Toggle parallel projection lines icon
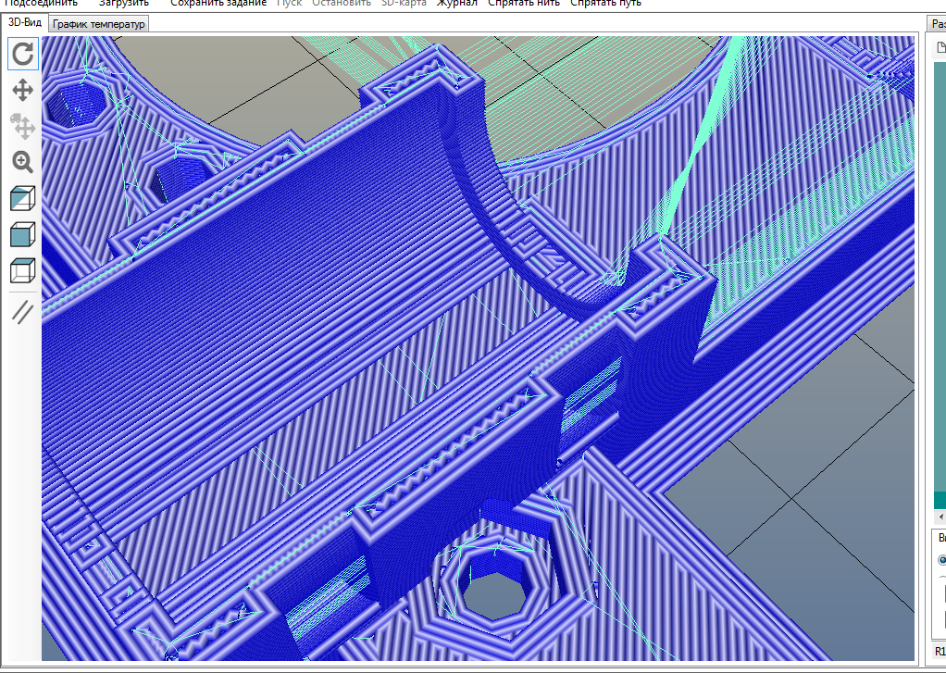Viewport: 946px width, 673px height. (22, 311)
